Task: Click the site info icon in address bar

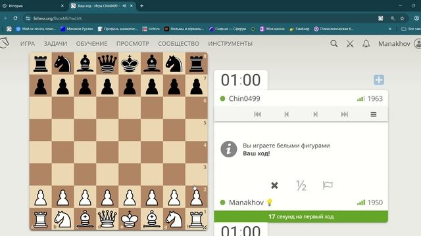Action: coord(28,18)
